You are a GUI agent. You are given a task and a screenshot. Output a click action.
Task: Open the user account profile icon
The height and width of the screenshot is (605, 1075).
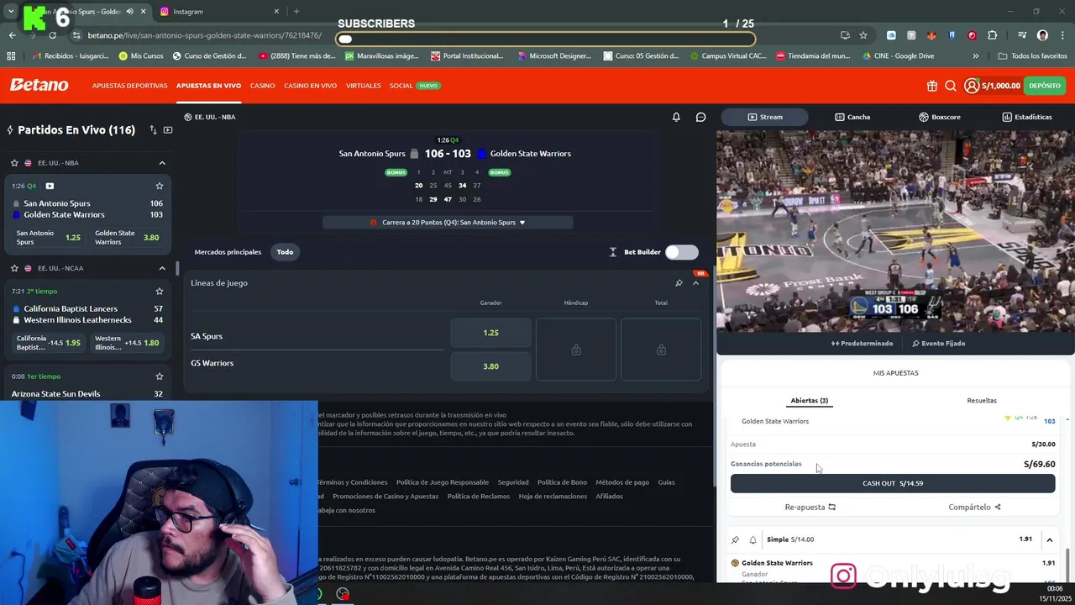click(x=972, y=86)
